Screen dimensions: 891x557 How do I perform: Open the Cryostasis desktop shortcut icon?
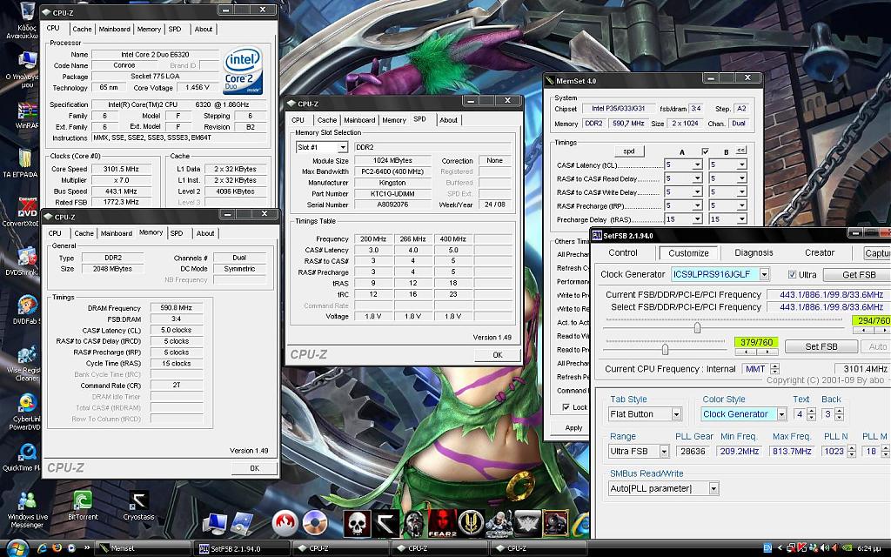[138, 506]
